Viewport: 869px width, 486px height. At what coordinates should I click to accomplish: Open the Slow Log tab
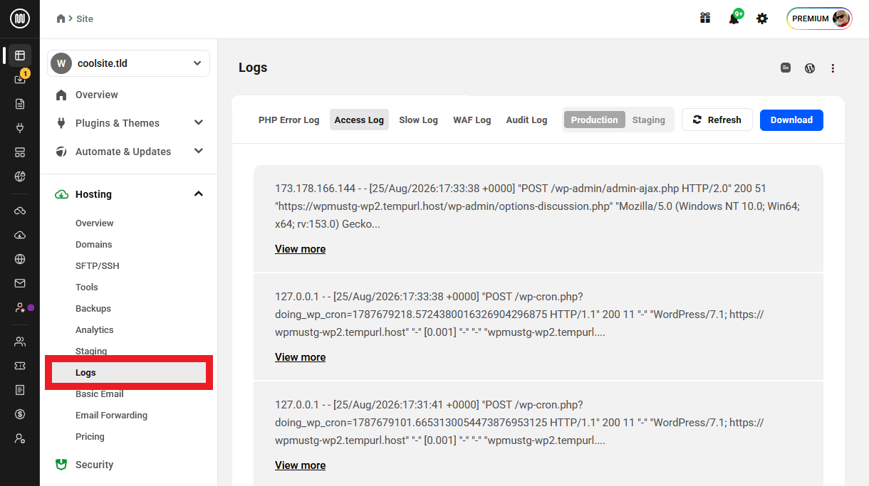[x=418, y=120]
